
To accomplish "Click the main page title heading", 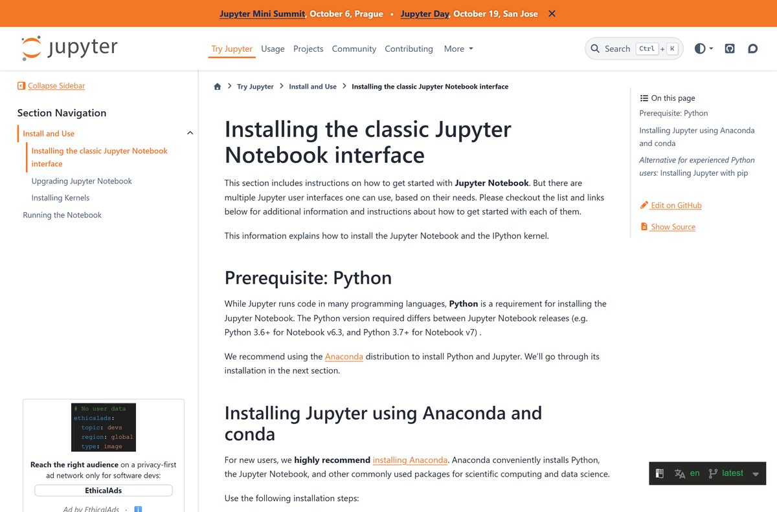I will pos(368,142).
